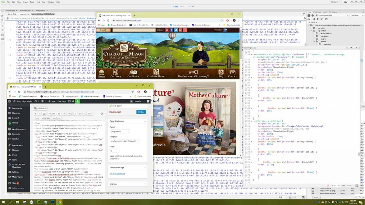Click the Twitter share icon
This screenshot has width=365, height=205.
click(176, 30)
